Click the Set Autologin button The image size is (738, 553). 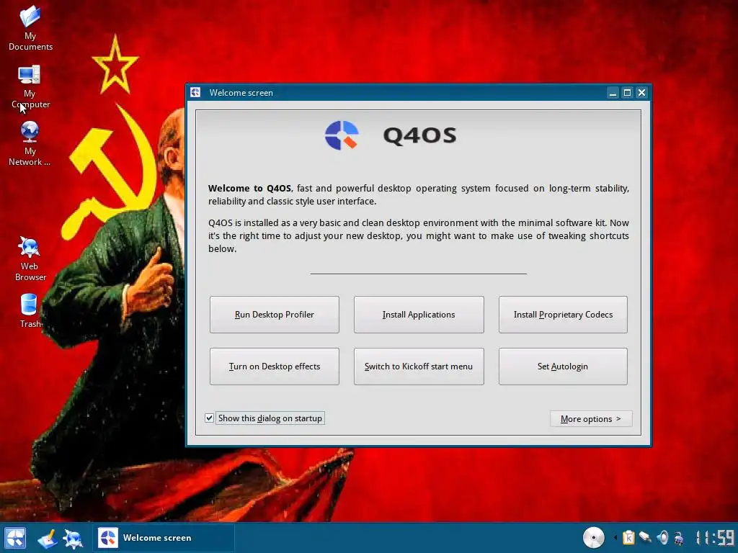click(x=563, y=367)
